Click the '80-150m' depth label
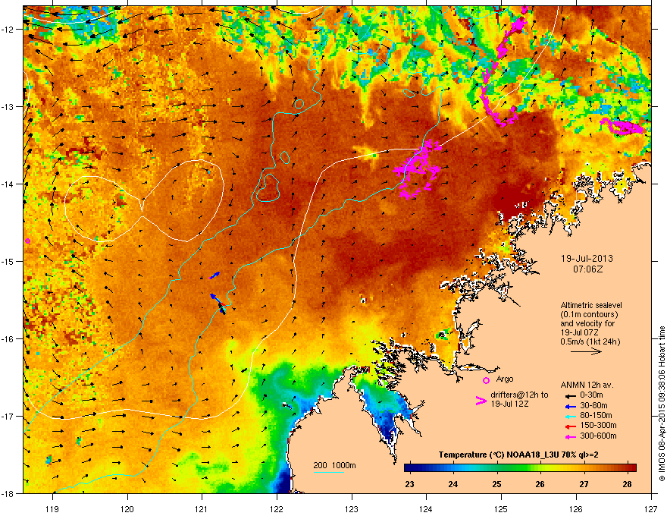This screenshot has height=516, width=667. pyautogui.click(x=596, y=416)
